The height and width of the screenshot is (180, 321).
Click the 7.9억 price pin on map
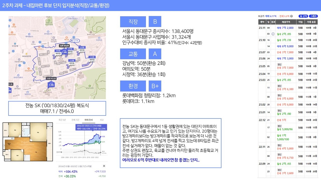click(x=51, y=84)
